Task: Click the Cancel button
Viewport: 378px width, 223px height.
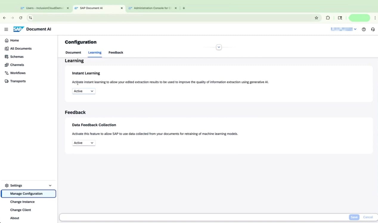Action: 368,217
